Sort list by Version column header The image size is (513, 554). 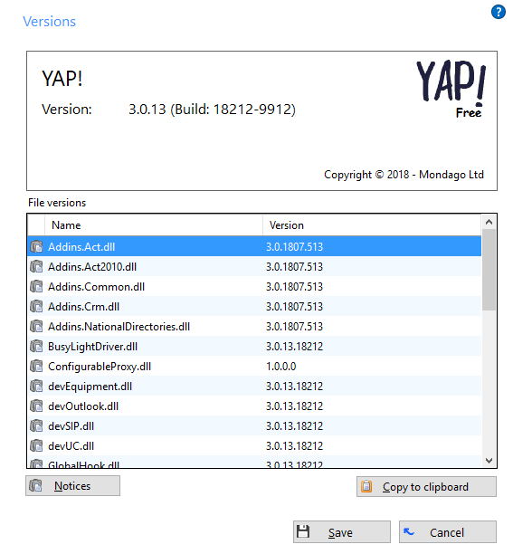tap(372, 225)
